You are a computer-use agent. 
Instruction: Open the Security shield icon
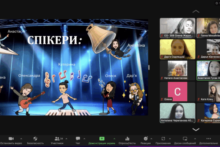35,138
